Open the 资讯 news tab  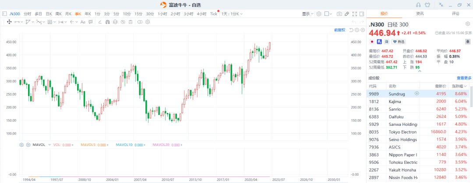420,14
